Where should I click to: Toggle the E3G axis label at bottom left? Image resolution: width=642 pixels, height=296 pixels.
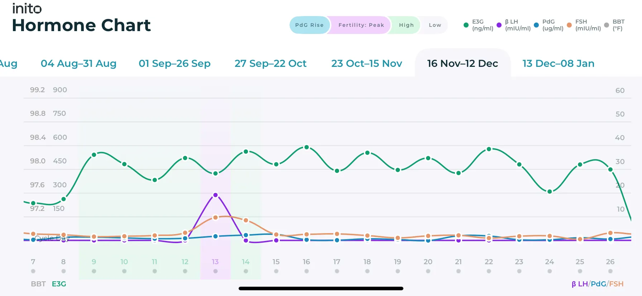point(59,284)
